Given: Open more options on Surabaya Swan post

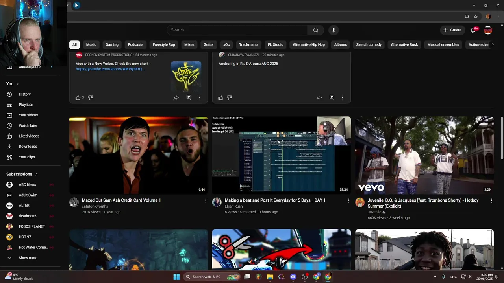Looking at the screenshot, I should 342,97.
